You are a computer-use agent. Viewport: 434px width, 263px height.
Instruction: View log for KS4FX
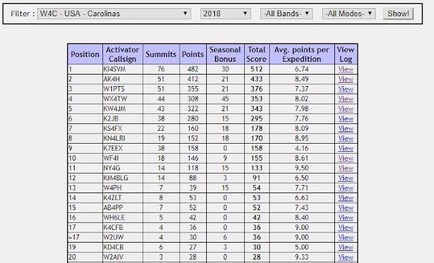[346, 129]
